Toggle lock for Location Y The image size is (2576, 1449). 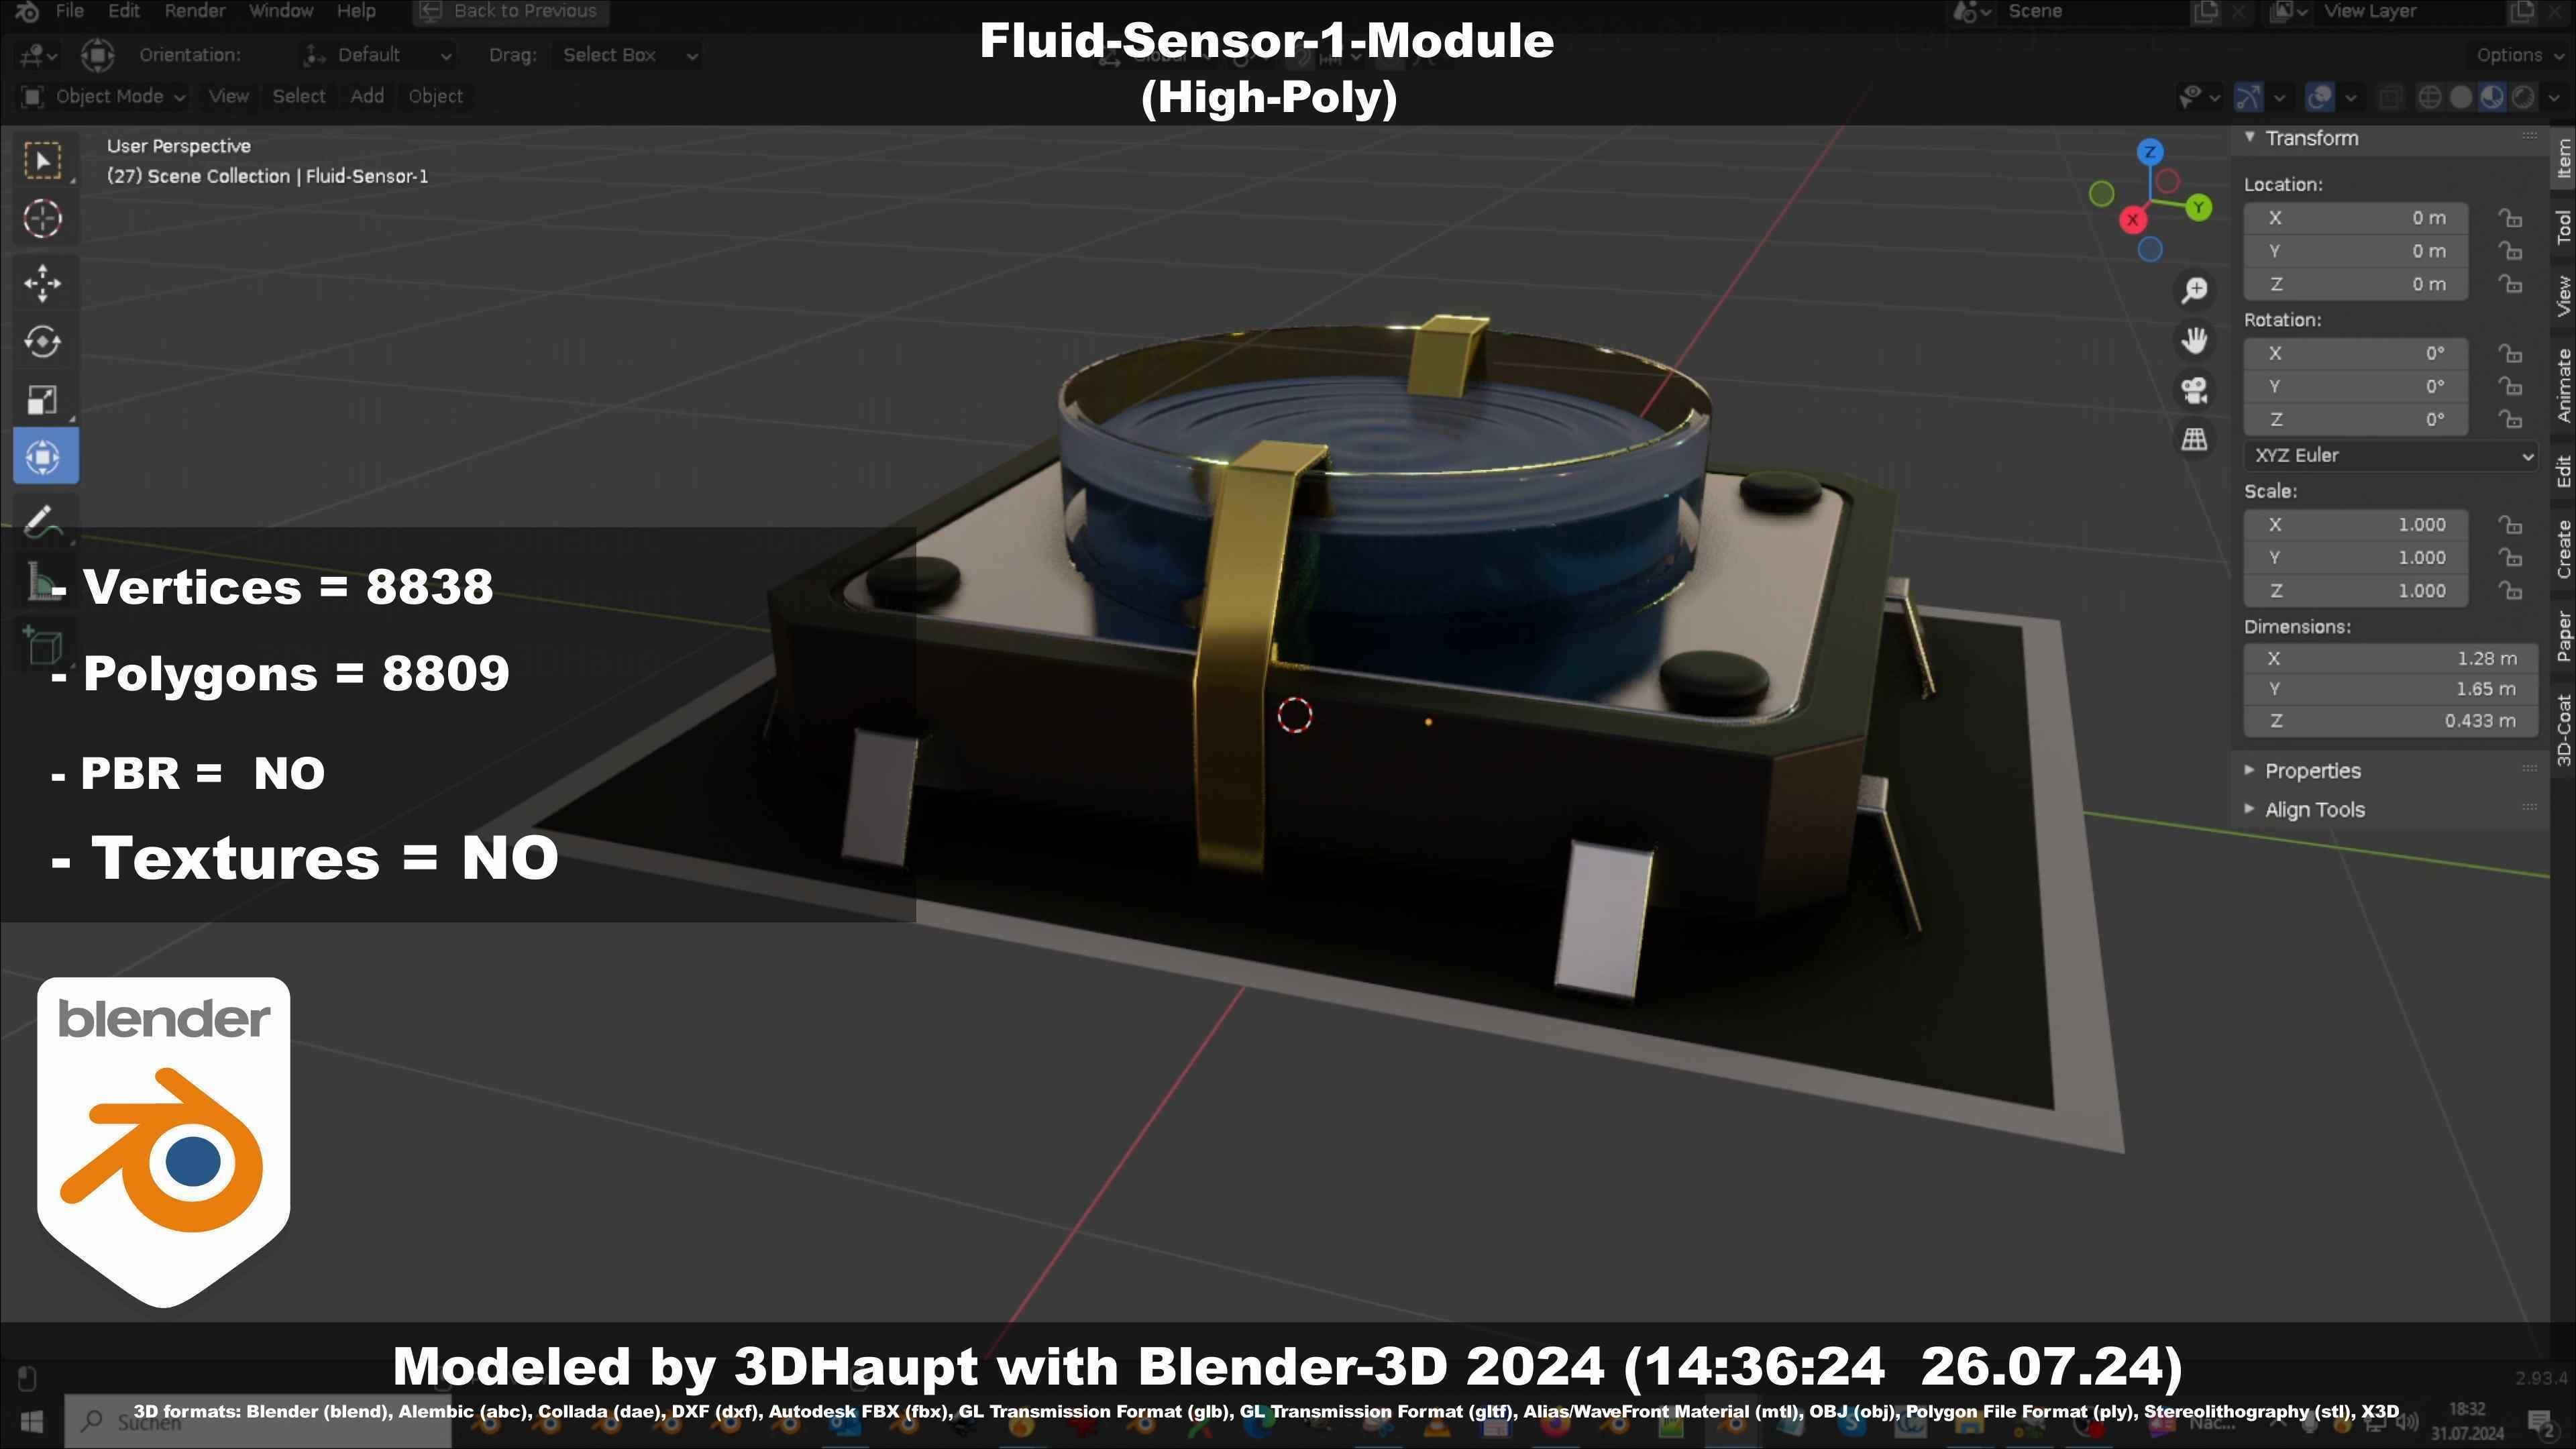coord(2510,251)
